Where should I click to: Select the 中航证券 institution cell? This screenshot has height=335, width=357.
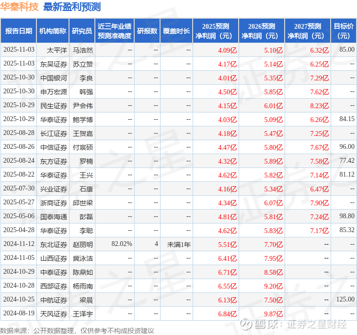coord(54,300)
